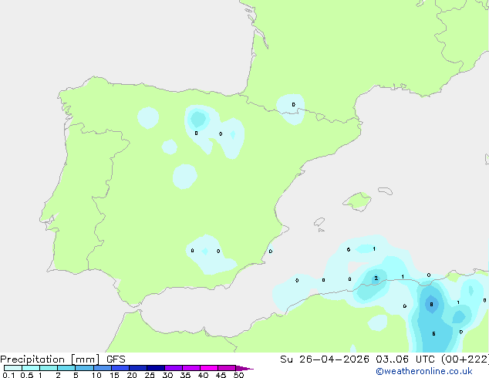Click the '45' legend scale label

(x=221, y=375)
